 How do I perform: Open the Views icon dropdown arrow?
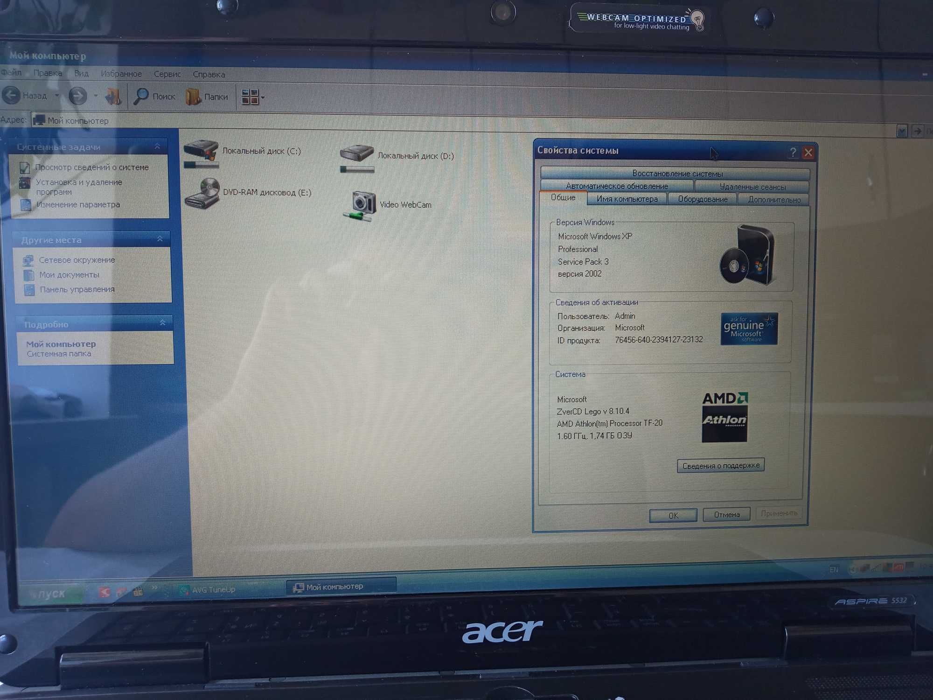(x=263, y=98)
